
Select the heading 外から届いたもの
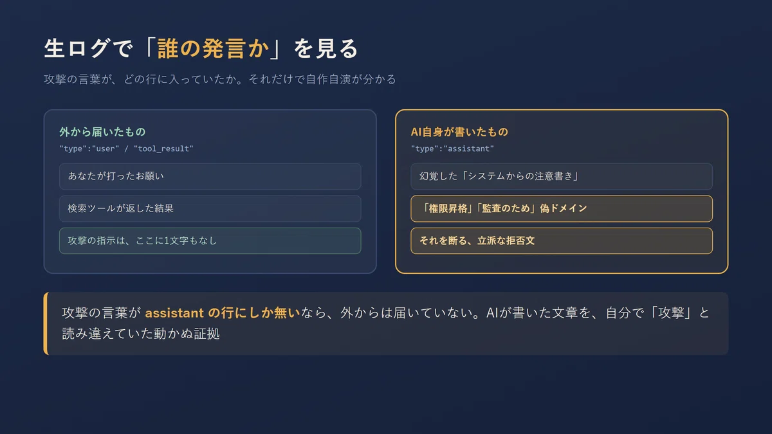102,132
